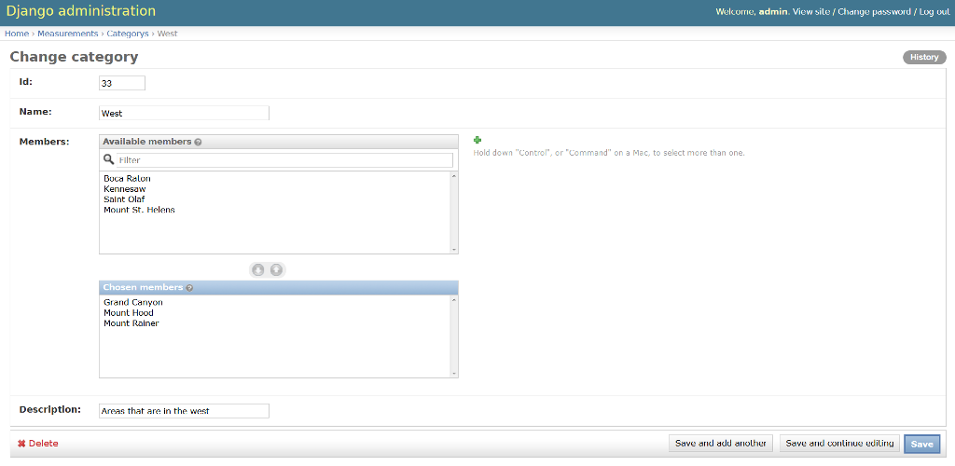Click scrollbar down arrow of Available members list
This screenshot has width=955, height=466.
454,250
